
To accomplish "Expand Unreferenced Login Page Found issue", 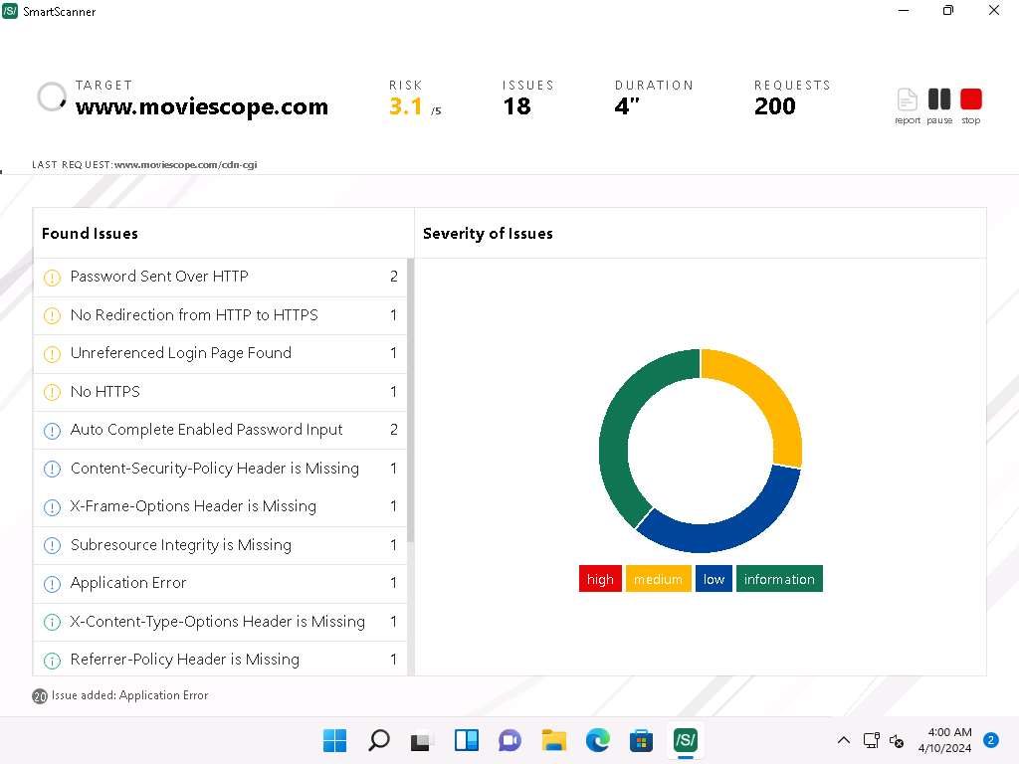I will [180, 353].
